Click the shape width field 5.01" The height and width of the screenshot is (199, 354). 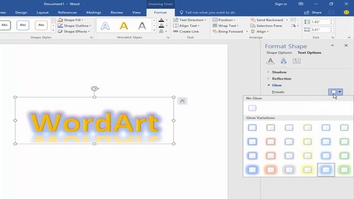pos(320,29)
